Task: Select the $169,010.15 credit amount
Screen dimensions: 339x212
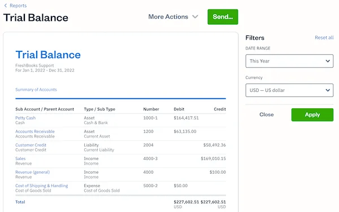Action: [x=213, y=158]
